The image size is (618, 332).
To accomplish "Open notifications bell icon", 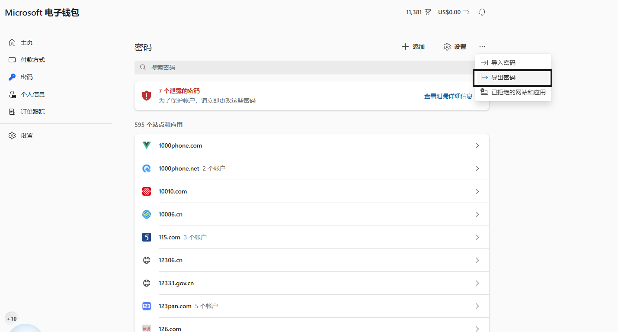I will [482, 12].
